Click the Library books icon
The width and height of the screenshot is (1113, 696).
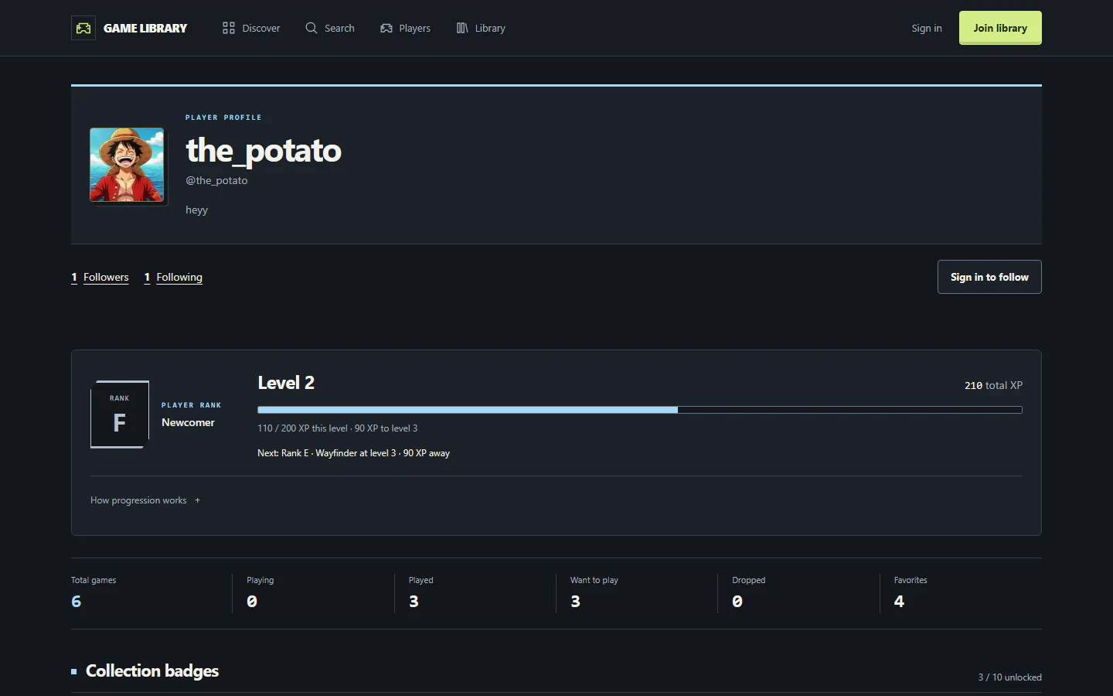[x=462, y=28]
